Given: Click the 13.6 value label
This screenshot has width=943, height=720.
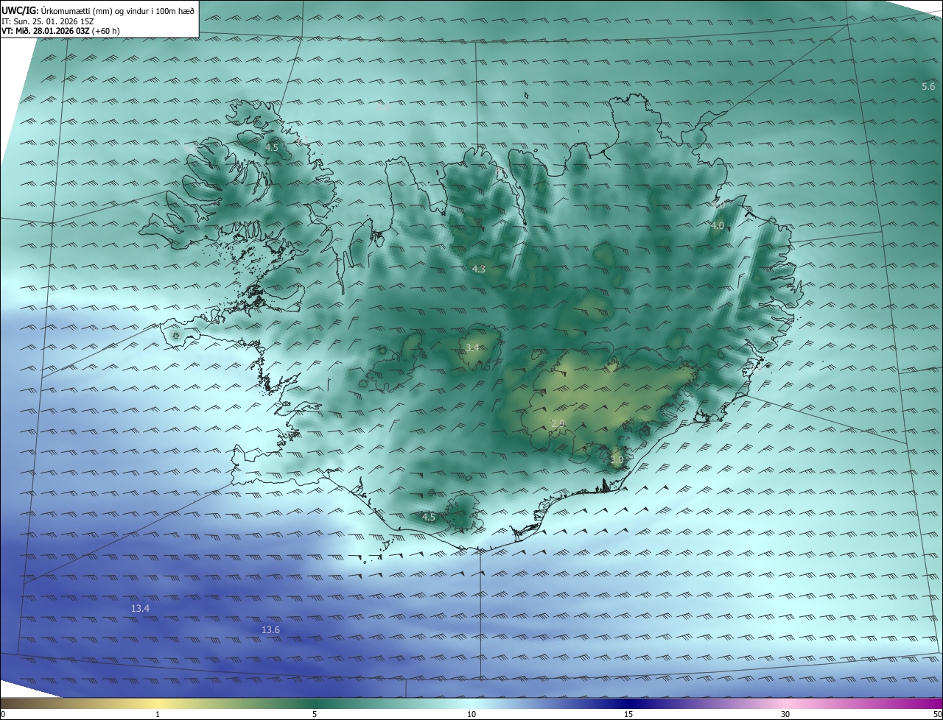Looking at the screenshot, I should point(270,629).
